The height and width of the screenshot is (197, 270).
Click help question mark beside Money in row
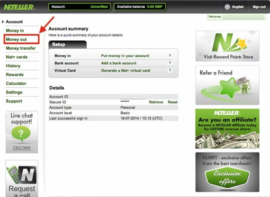click(x=170, y=56)
